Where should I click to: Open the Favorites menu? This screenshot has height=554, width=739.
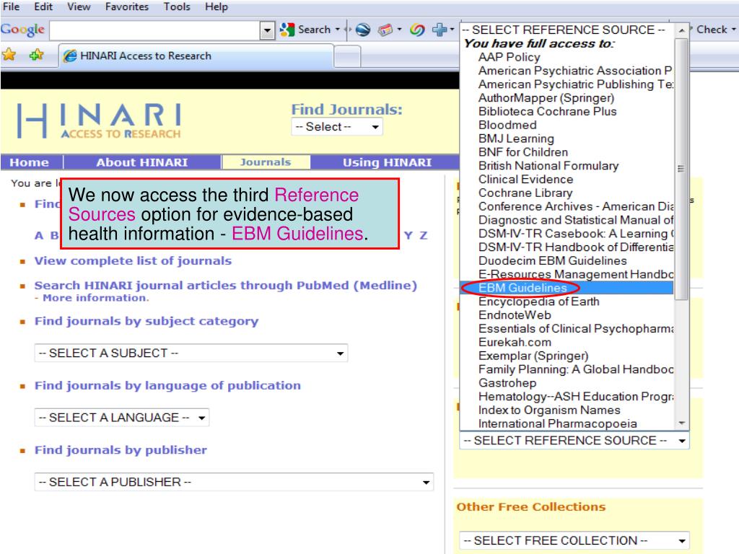tap(127, 6)
